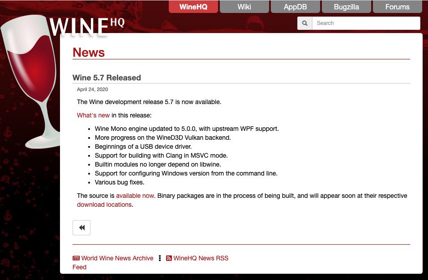Click "The Wine development release 5.7" sentence
428x280 pixels.
[x=149, y=102]
